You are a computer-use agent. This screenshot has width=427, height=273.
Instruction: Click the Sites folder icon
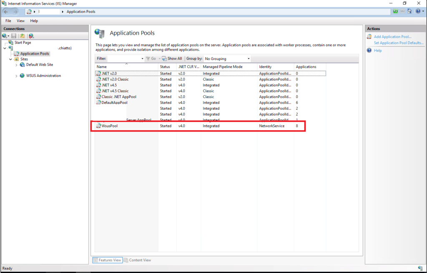click(17, 59)
